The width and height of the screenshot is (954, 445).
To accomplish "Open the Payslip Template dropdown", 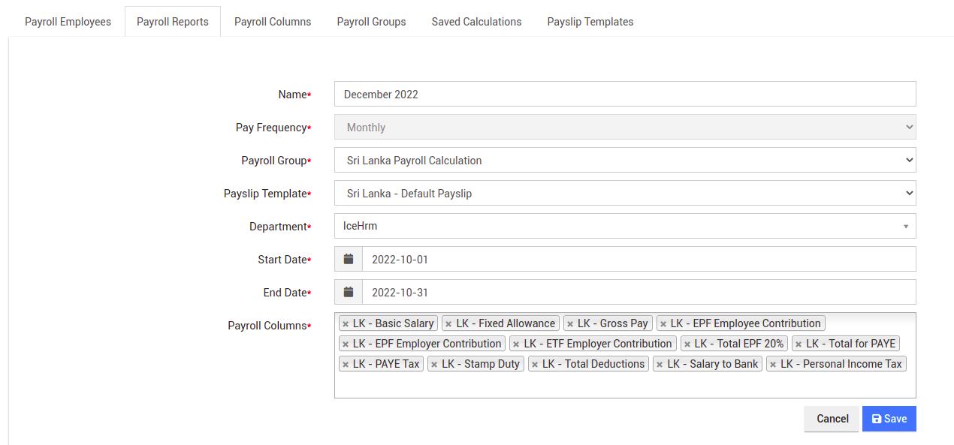I will tap(625, 193).
